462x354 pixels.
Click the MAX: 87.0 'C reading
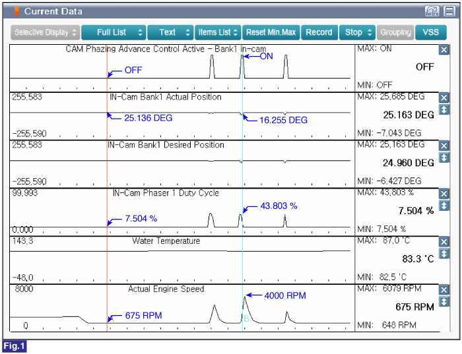383,241
